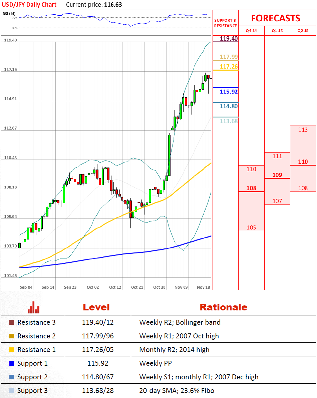Click the 'Oct 02' date axis label
Viewport: 317px width, 398px height.
tap(93, 287)
